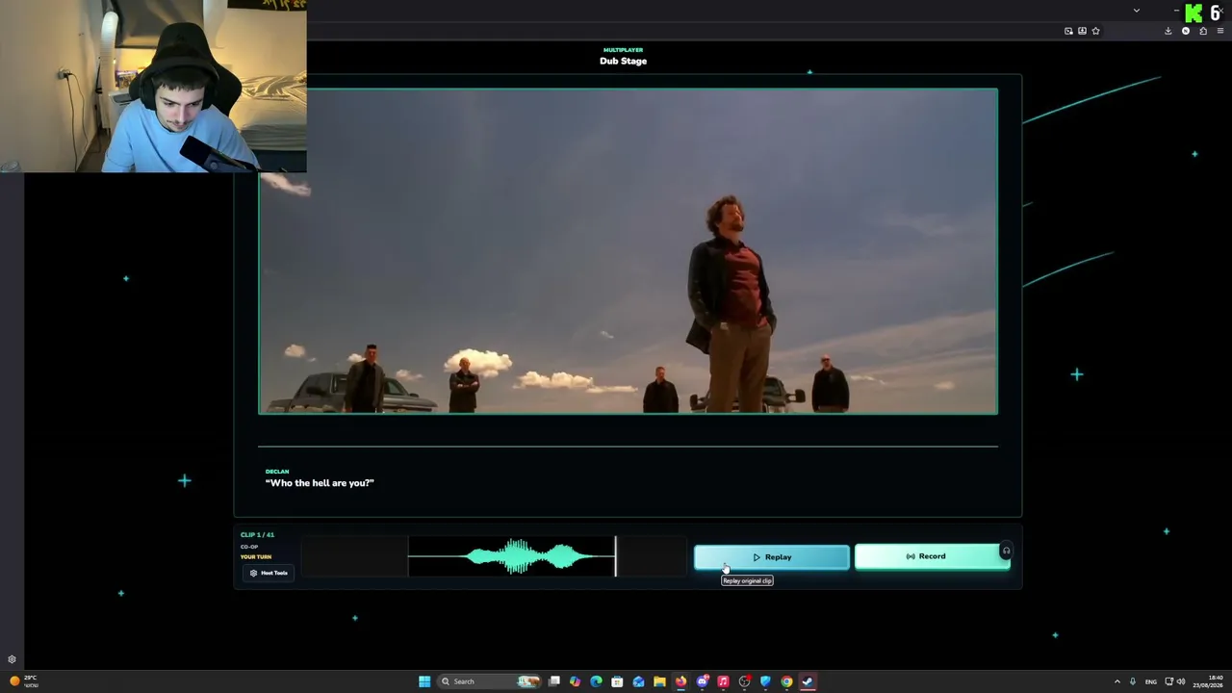Open the Mail app from the taskbar
Image resolution: width=1232 pixels, height=693 pixels.
[638, 681]
